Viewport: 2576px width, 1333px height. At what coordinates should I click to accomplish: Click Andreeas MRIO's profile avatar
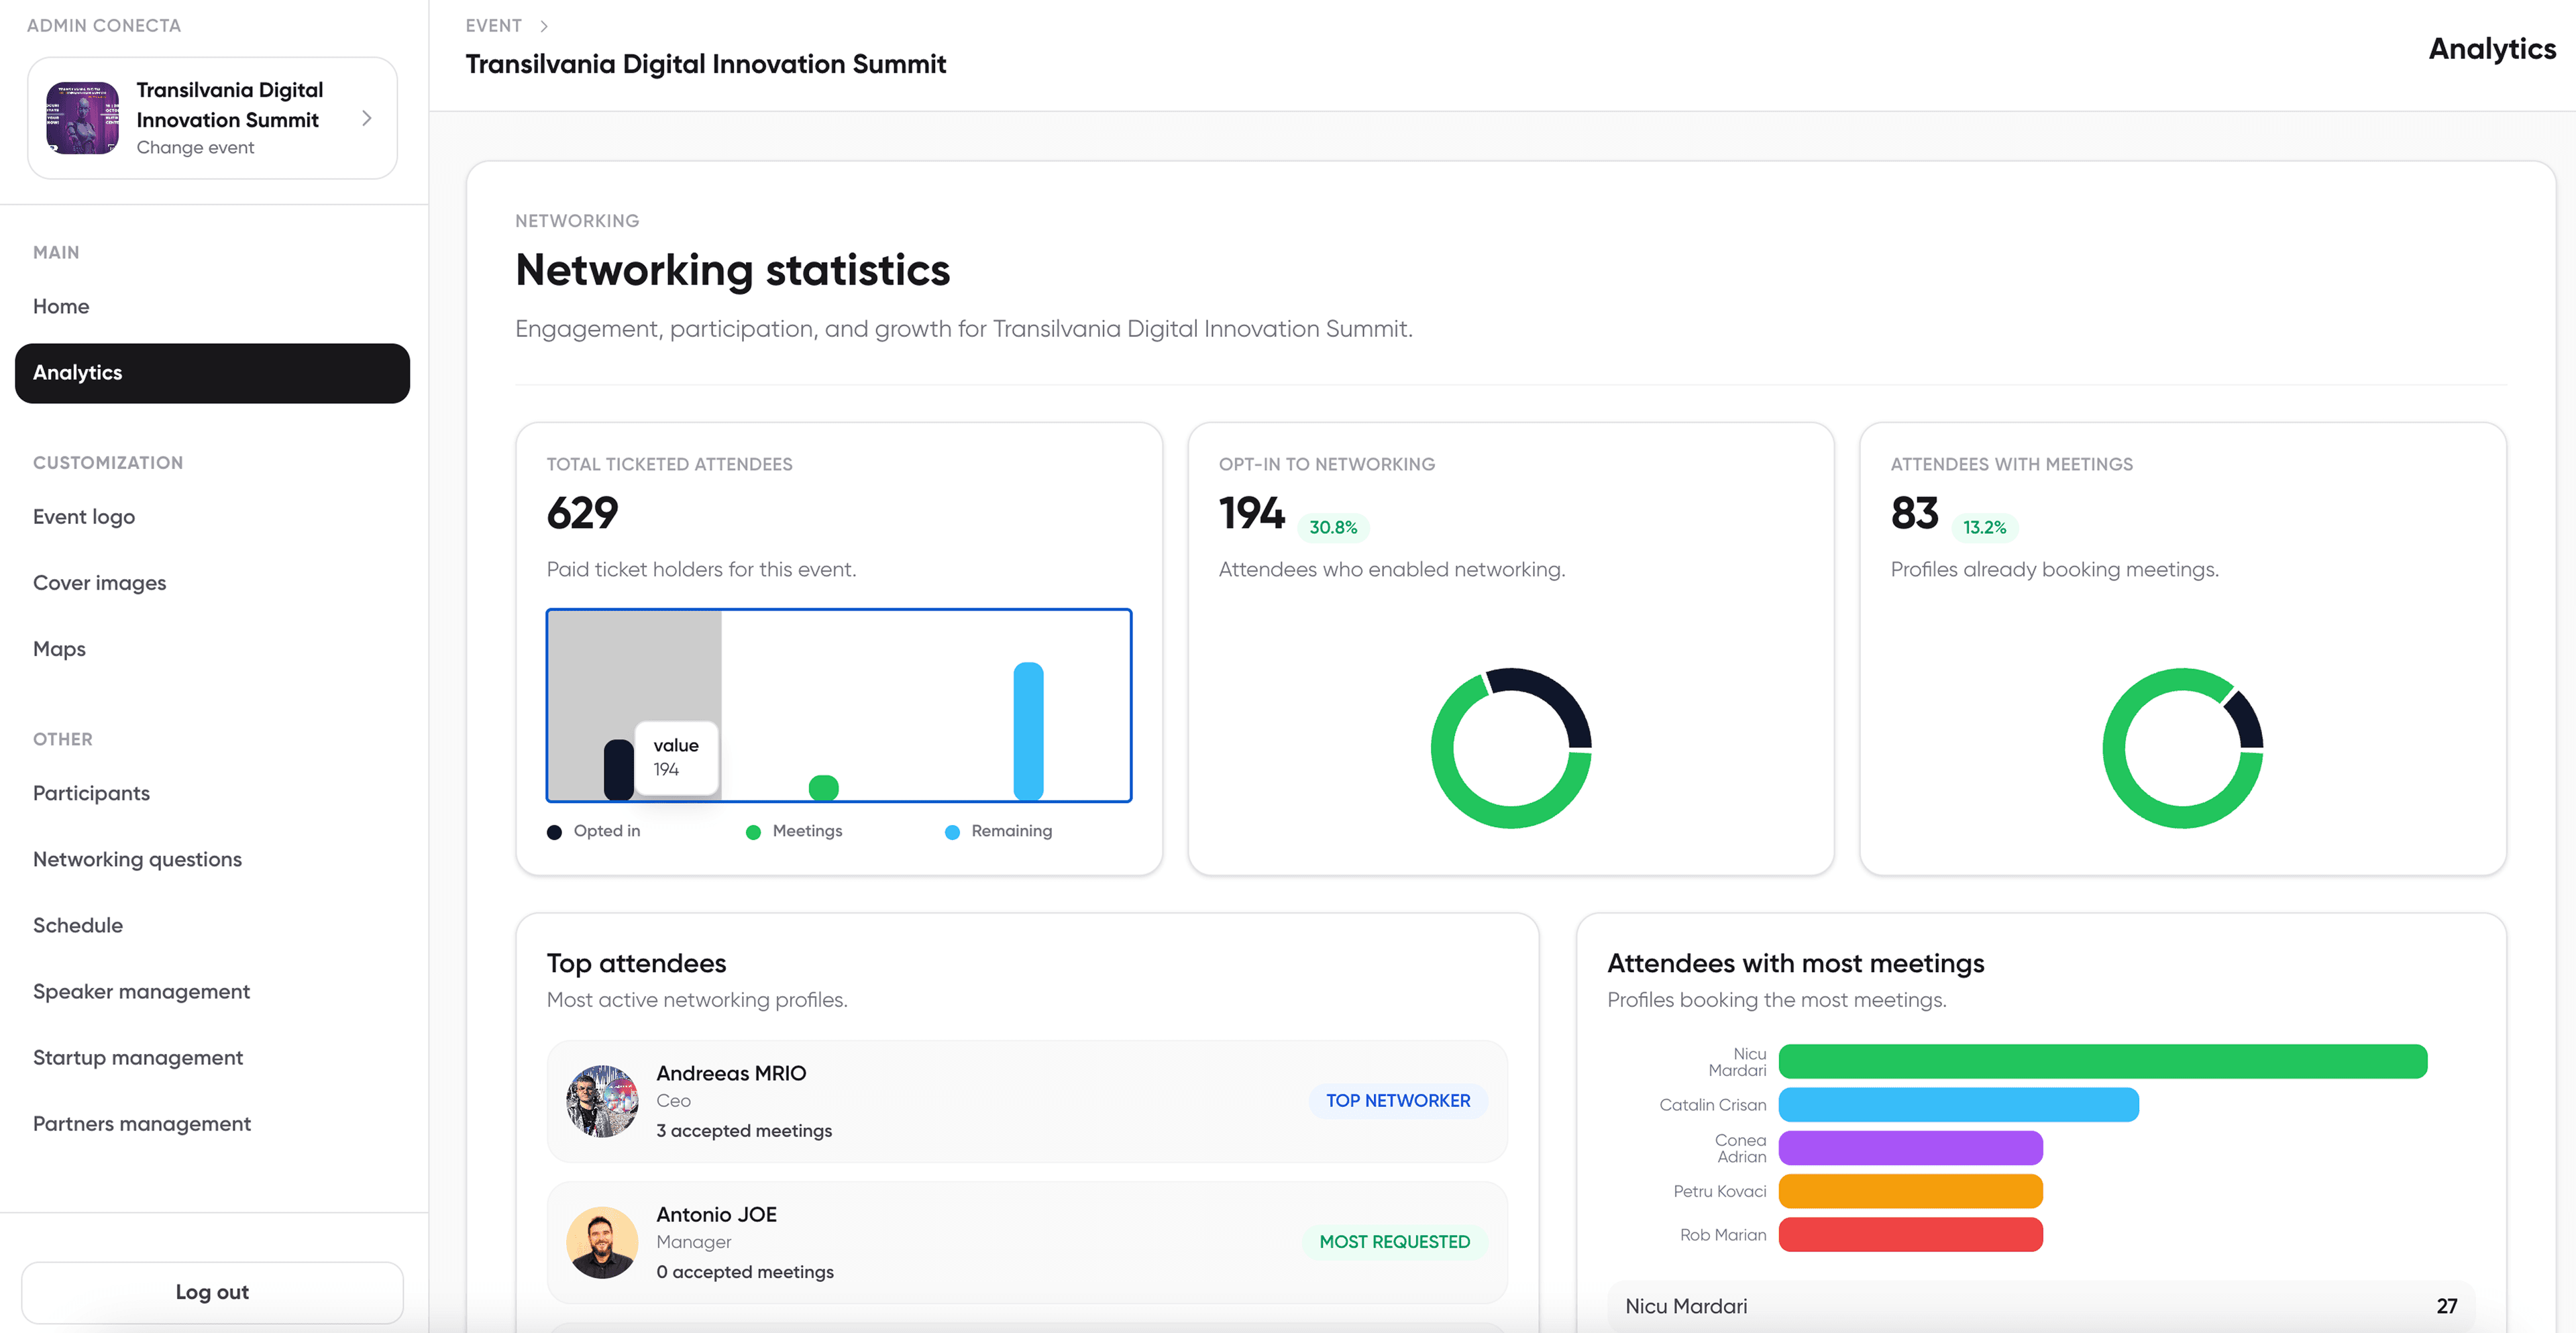[x=603, y=1101]
